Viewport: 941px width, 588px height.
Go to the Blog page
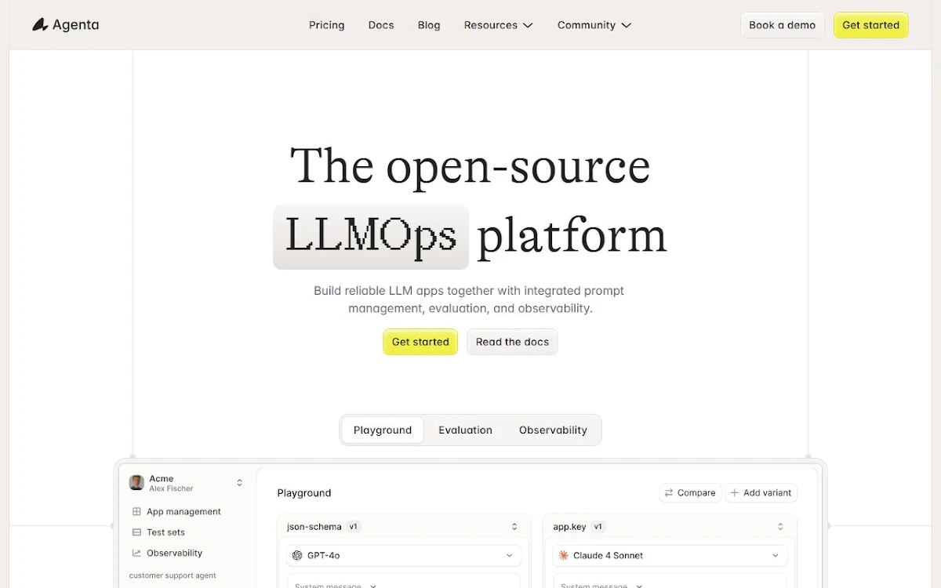click(x=429, y=25)
